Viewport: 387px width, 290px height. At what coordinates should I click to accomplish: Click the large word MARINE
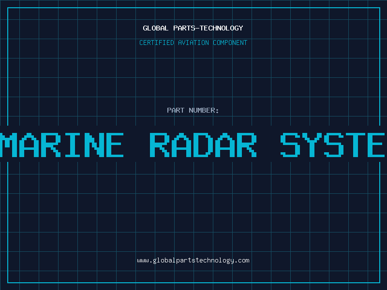[61, 145]
